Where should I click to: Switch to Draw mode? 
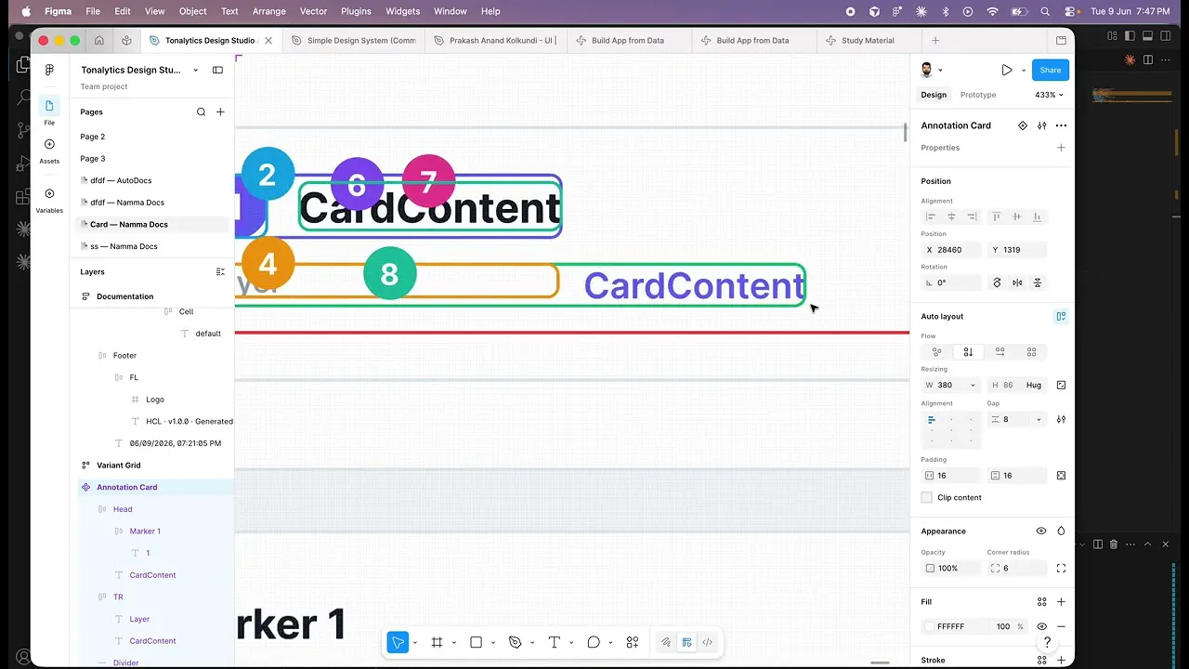666,642
